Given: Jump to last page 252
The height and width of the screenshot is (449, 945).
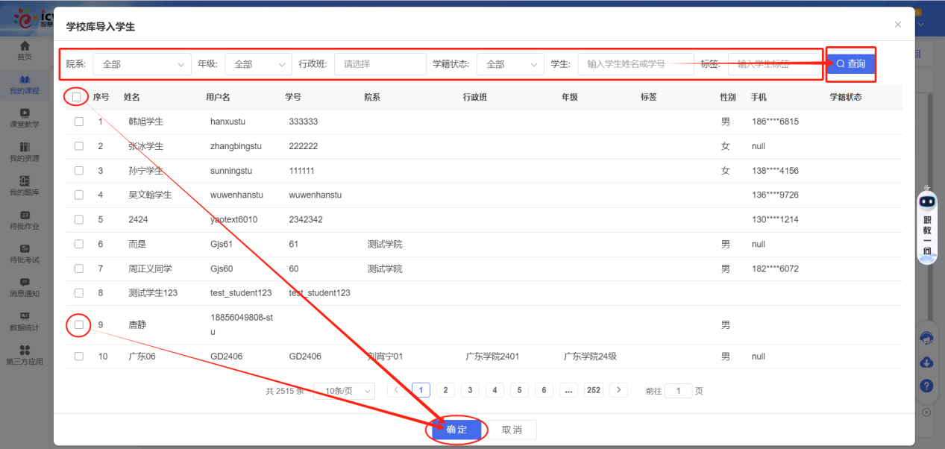Looking at the screenshot, I should [x=593, y=390].
